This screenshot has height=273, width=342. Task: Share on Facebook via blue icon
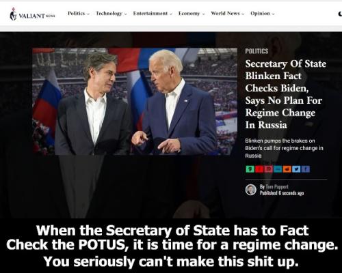306,169
